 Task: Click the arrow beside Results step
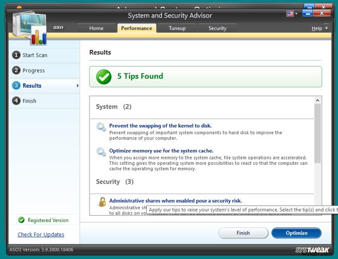coord(78,86)
